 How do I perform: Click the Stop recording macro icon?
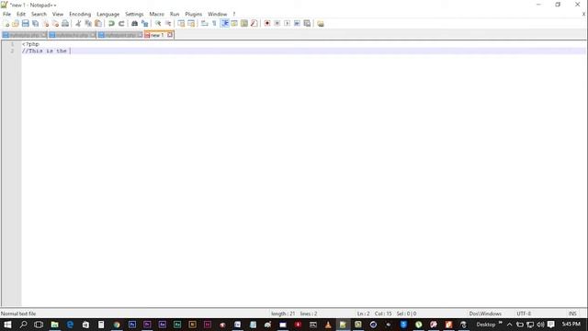(x=277, y=23)
